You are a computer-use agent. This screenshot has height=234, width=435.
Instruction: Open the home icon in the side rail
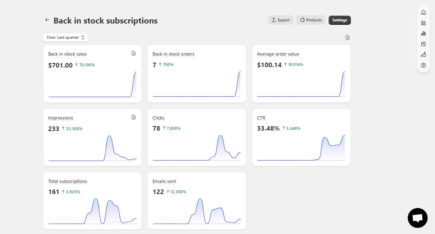(x=423, y=12)
